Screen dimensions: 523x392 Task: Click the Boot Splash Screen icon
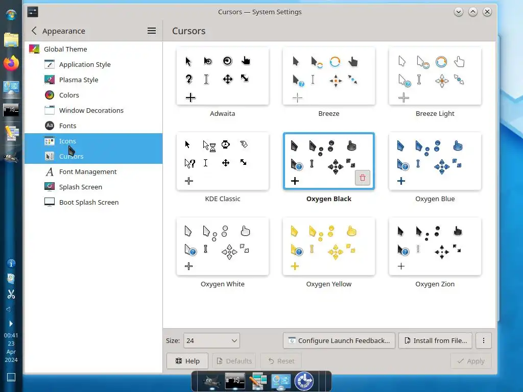click(50, 202)
